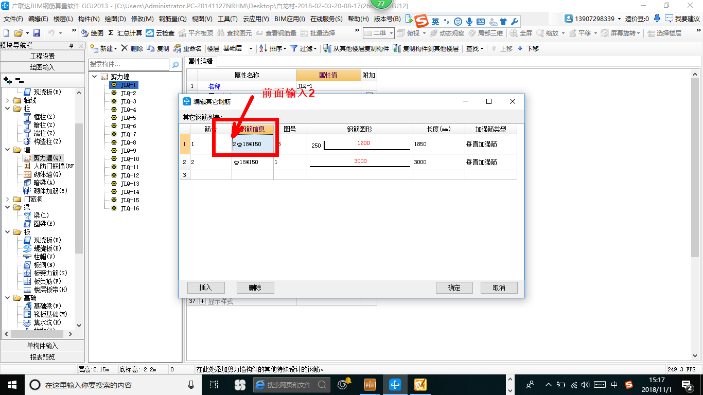The image size is (703, 395).
Task: Open Task View on taskbar
Action: tap(215, 385)
